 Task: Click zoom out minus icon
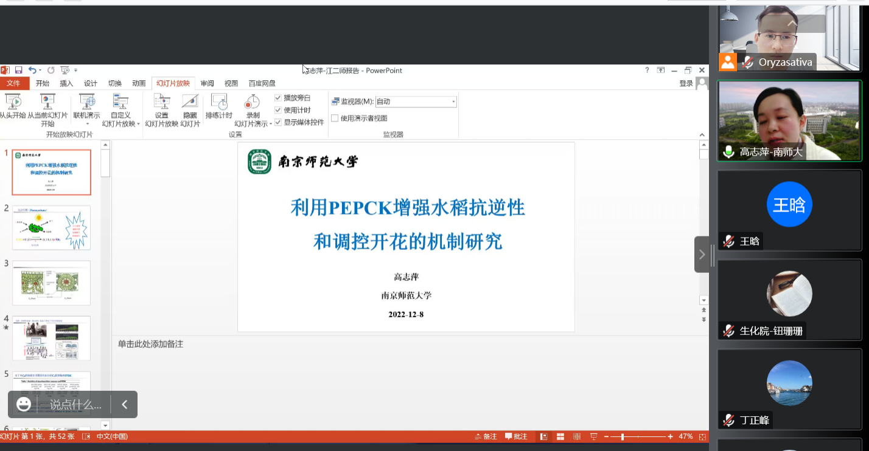(x=606, y=436)
